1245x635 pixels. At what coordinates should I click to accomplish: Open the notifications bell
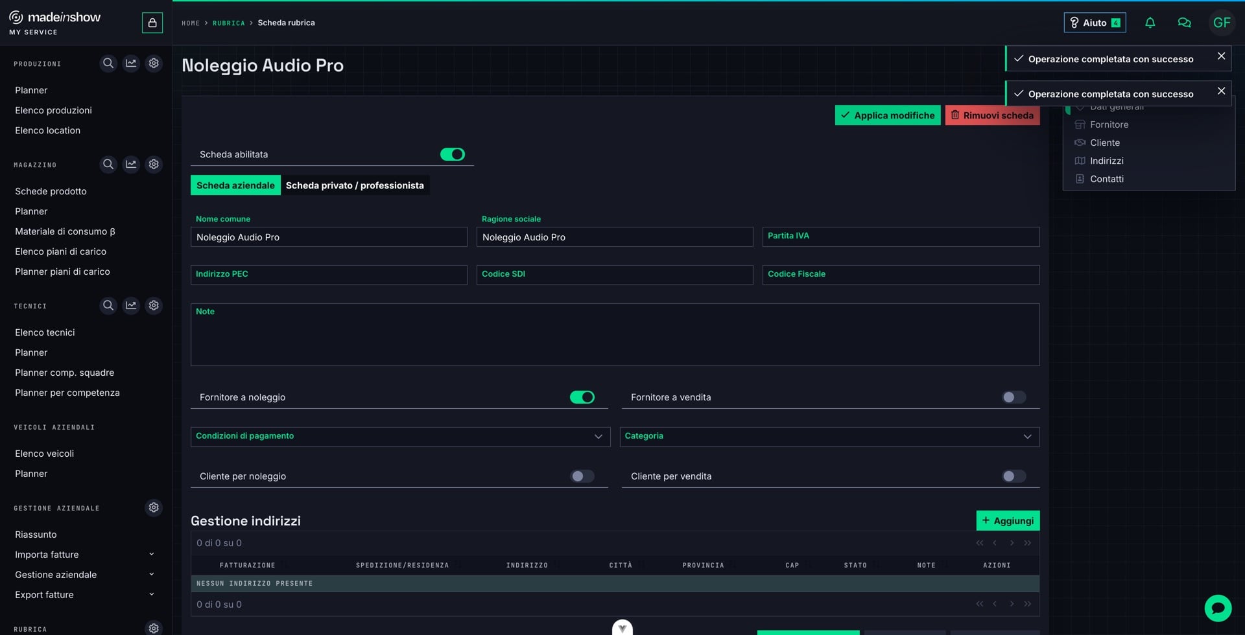tap(1150, 23)
